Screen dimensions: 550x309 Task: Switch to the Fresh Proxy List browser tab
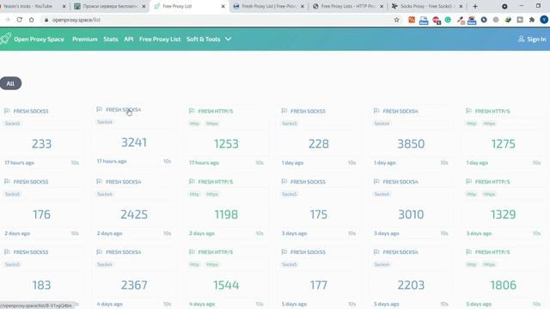[268, 6]
